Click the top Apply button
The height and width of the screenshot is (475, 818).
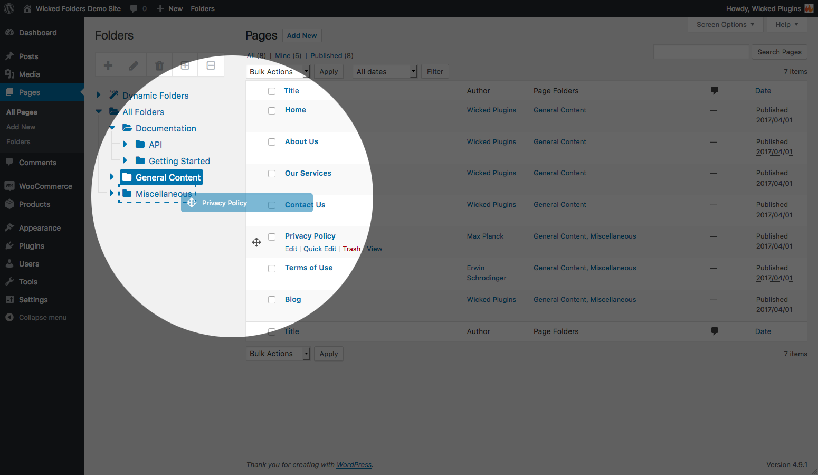point(328,72)
